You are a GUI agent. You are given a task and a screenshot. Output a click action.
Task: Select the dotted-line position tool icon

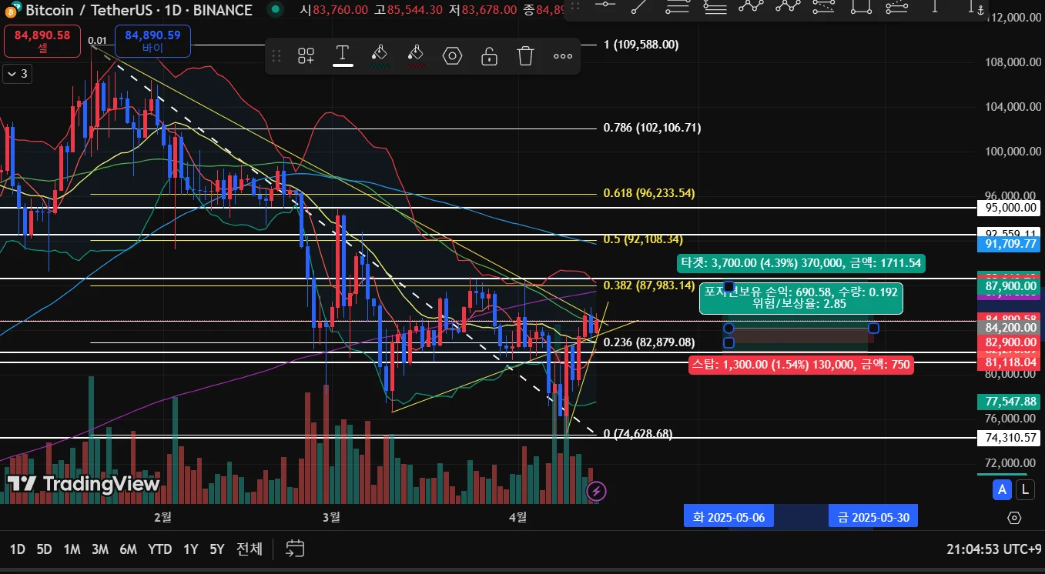(x=897, y=5)
